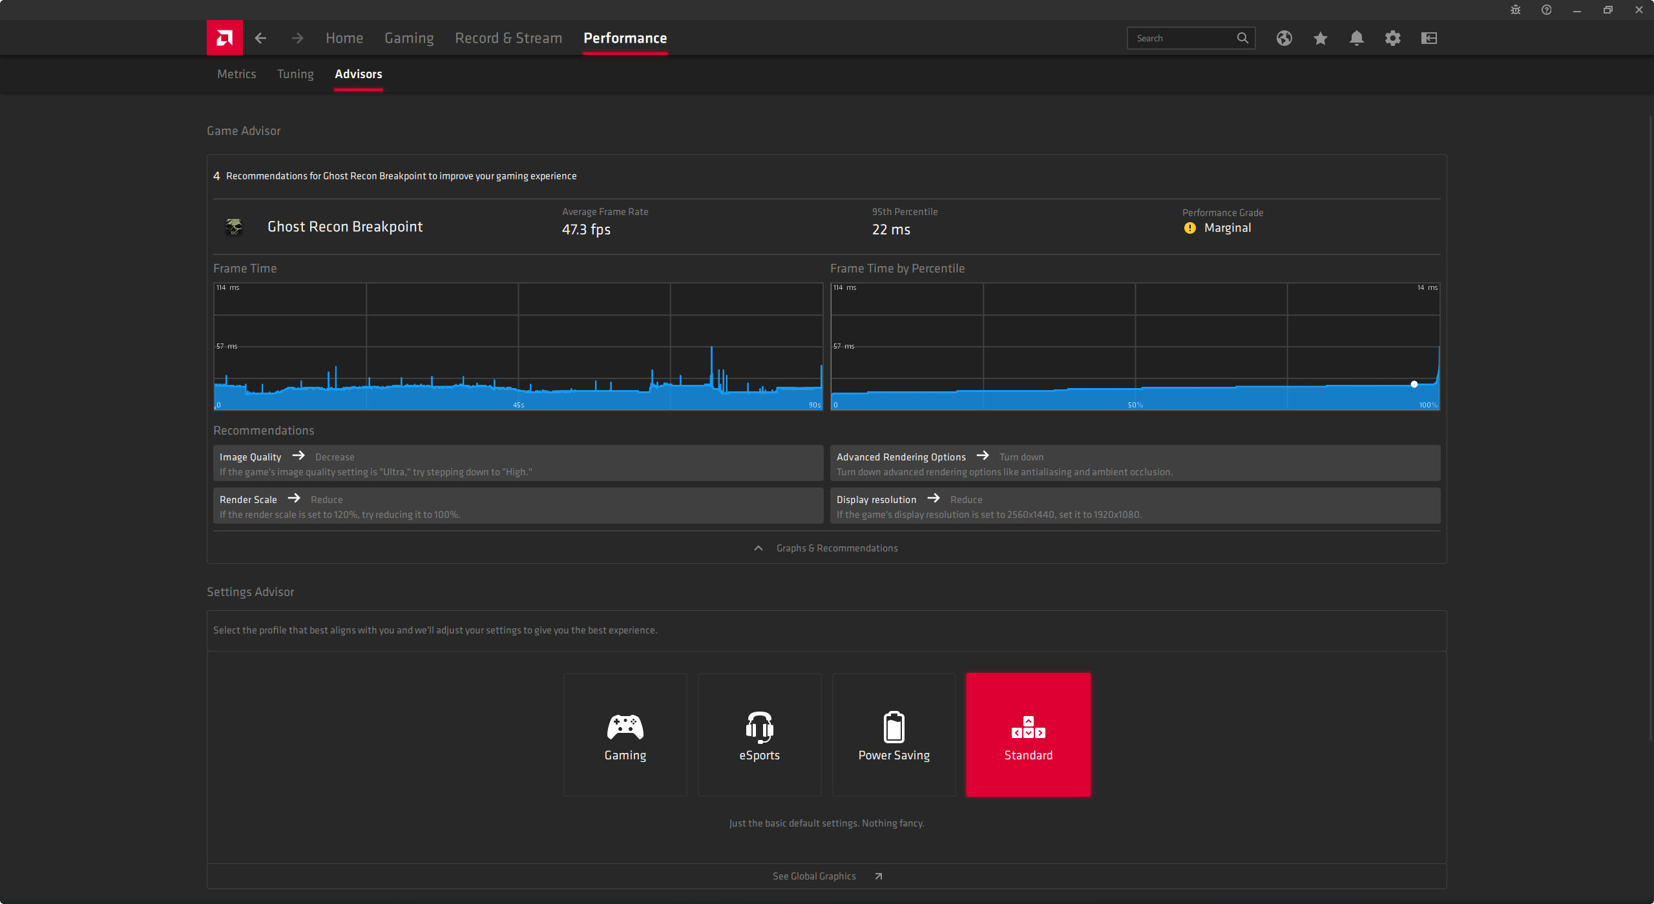This screenshot has width=1654, height=904.
Task: Click the Advanced Rendering Options title
Action: coord(901,457)
